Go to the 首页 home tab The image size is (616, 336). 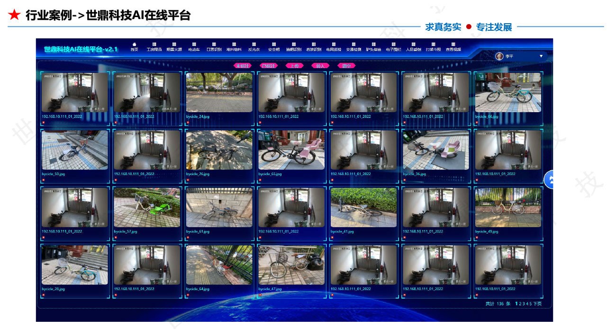click(134, 47)
